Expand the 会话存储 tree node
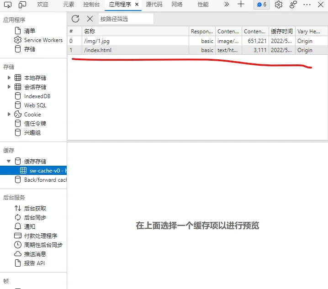The width and height of the screenshot is (328, 289). (9, 87)
